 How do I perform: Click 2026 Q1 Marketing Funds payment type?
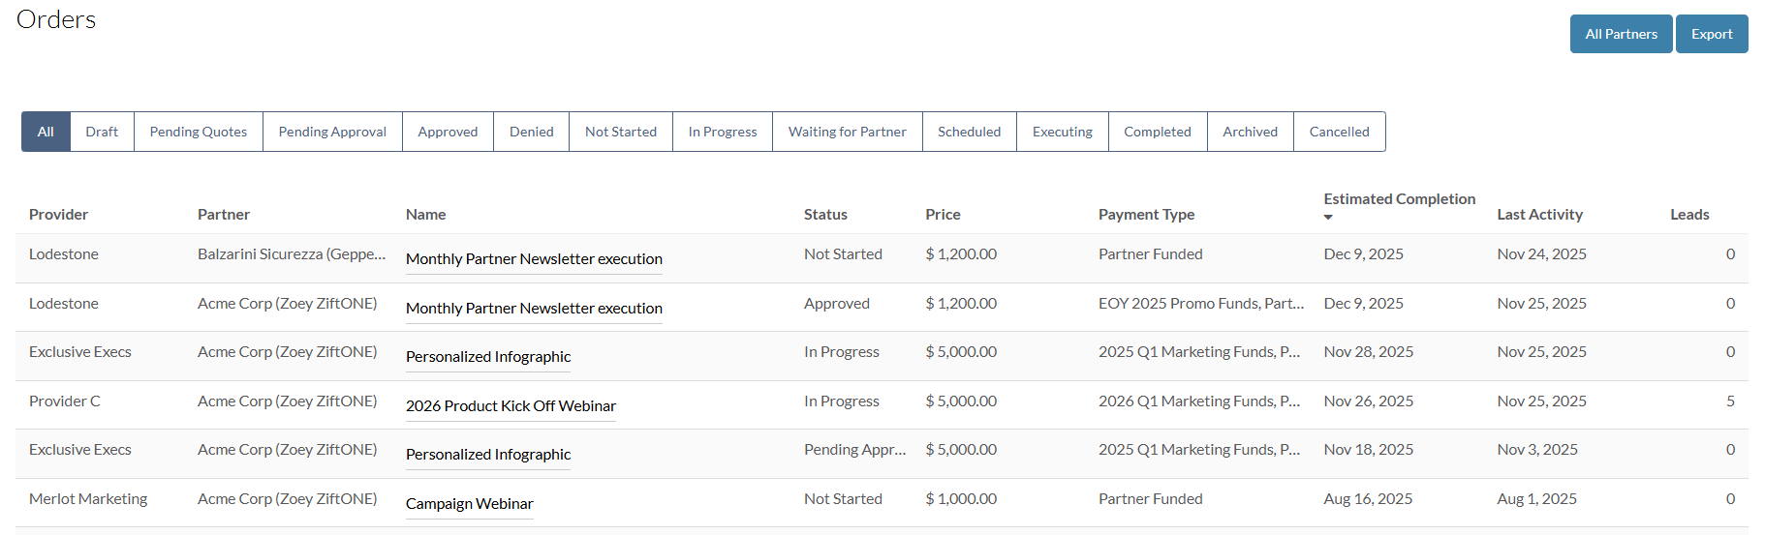tap(1199, 401)
